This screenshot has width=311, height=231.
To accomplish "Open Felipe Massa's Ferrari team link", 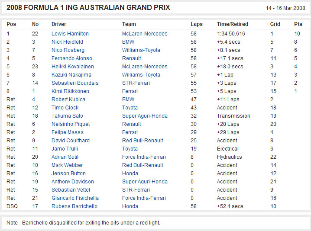I will pyautogui.click(x=130, y=132).
